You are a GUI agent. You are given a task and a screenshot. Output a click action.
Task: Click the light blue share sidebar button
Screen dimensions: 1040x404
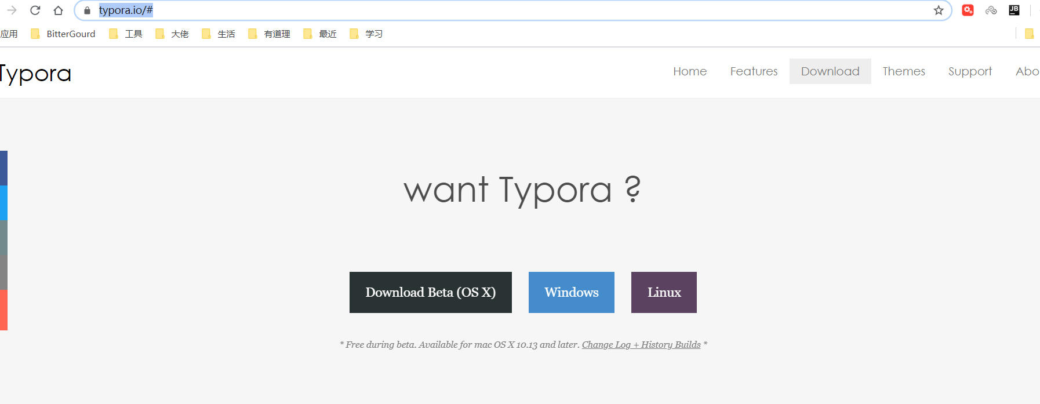coord(3,203)
